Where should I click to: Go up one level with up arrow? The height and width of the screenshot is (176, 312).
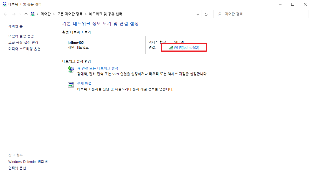point(26,14)
